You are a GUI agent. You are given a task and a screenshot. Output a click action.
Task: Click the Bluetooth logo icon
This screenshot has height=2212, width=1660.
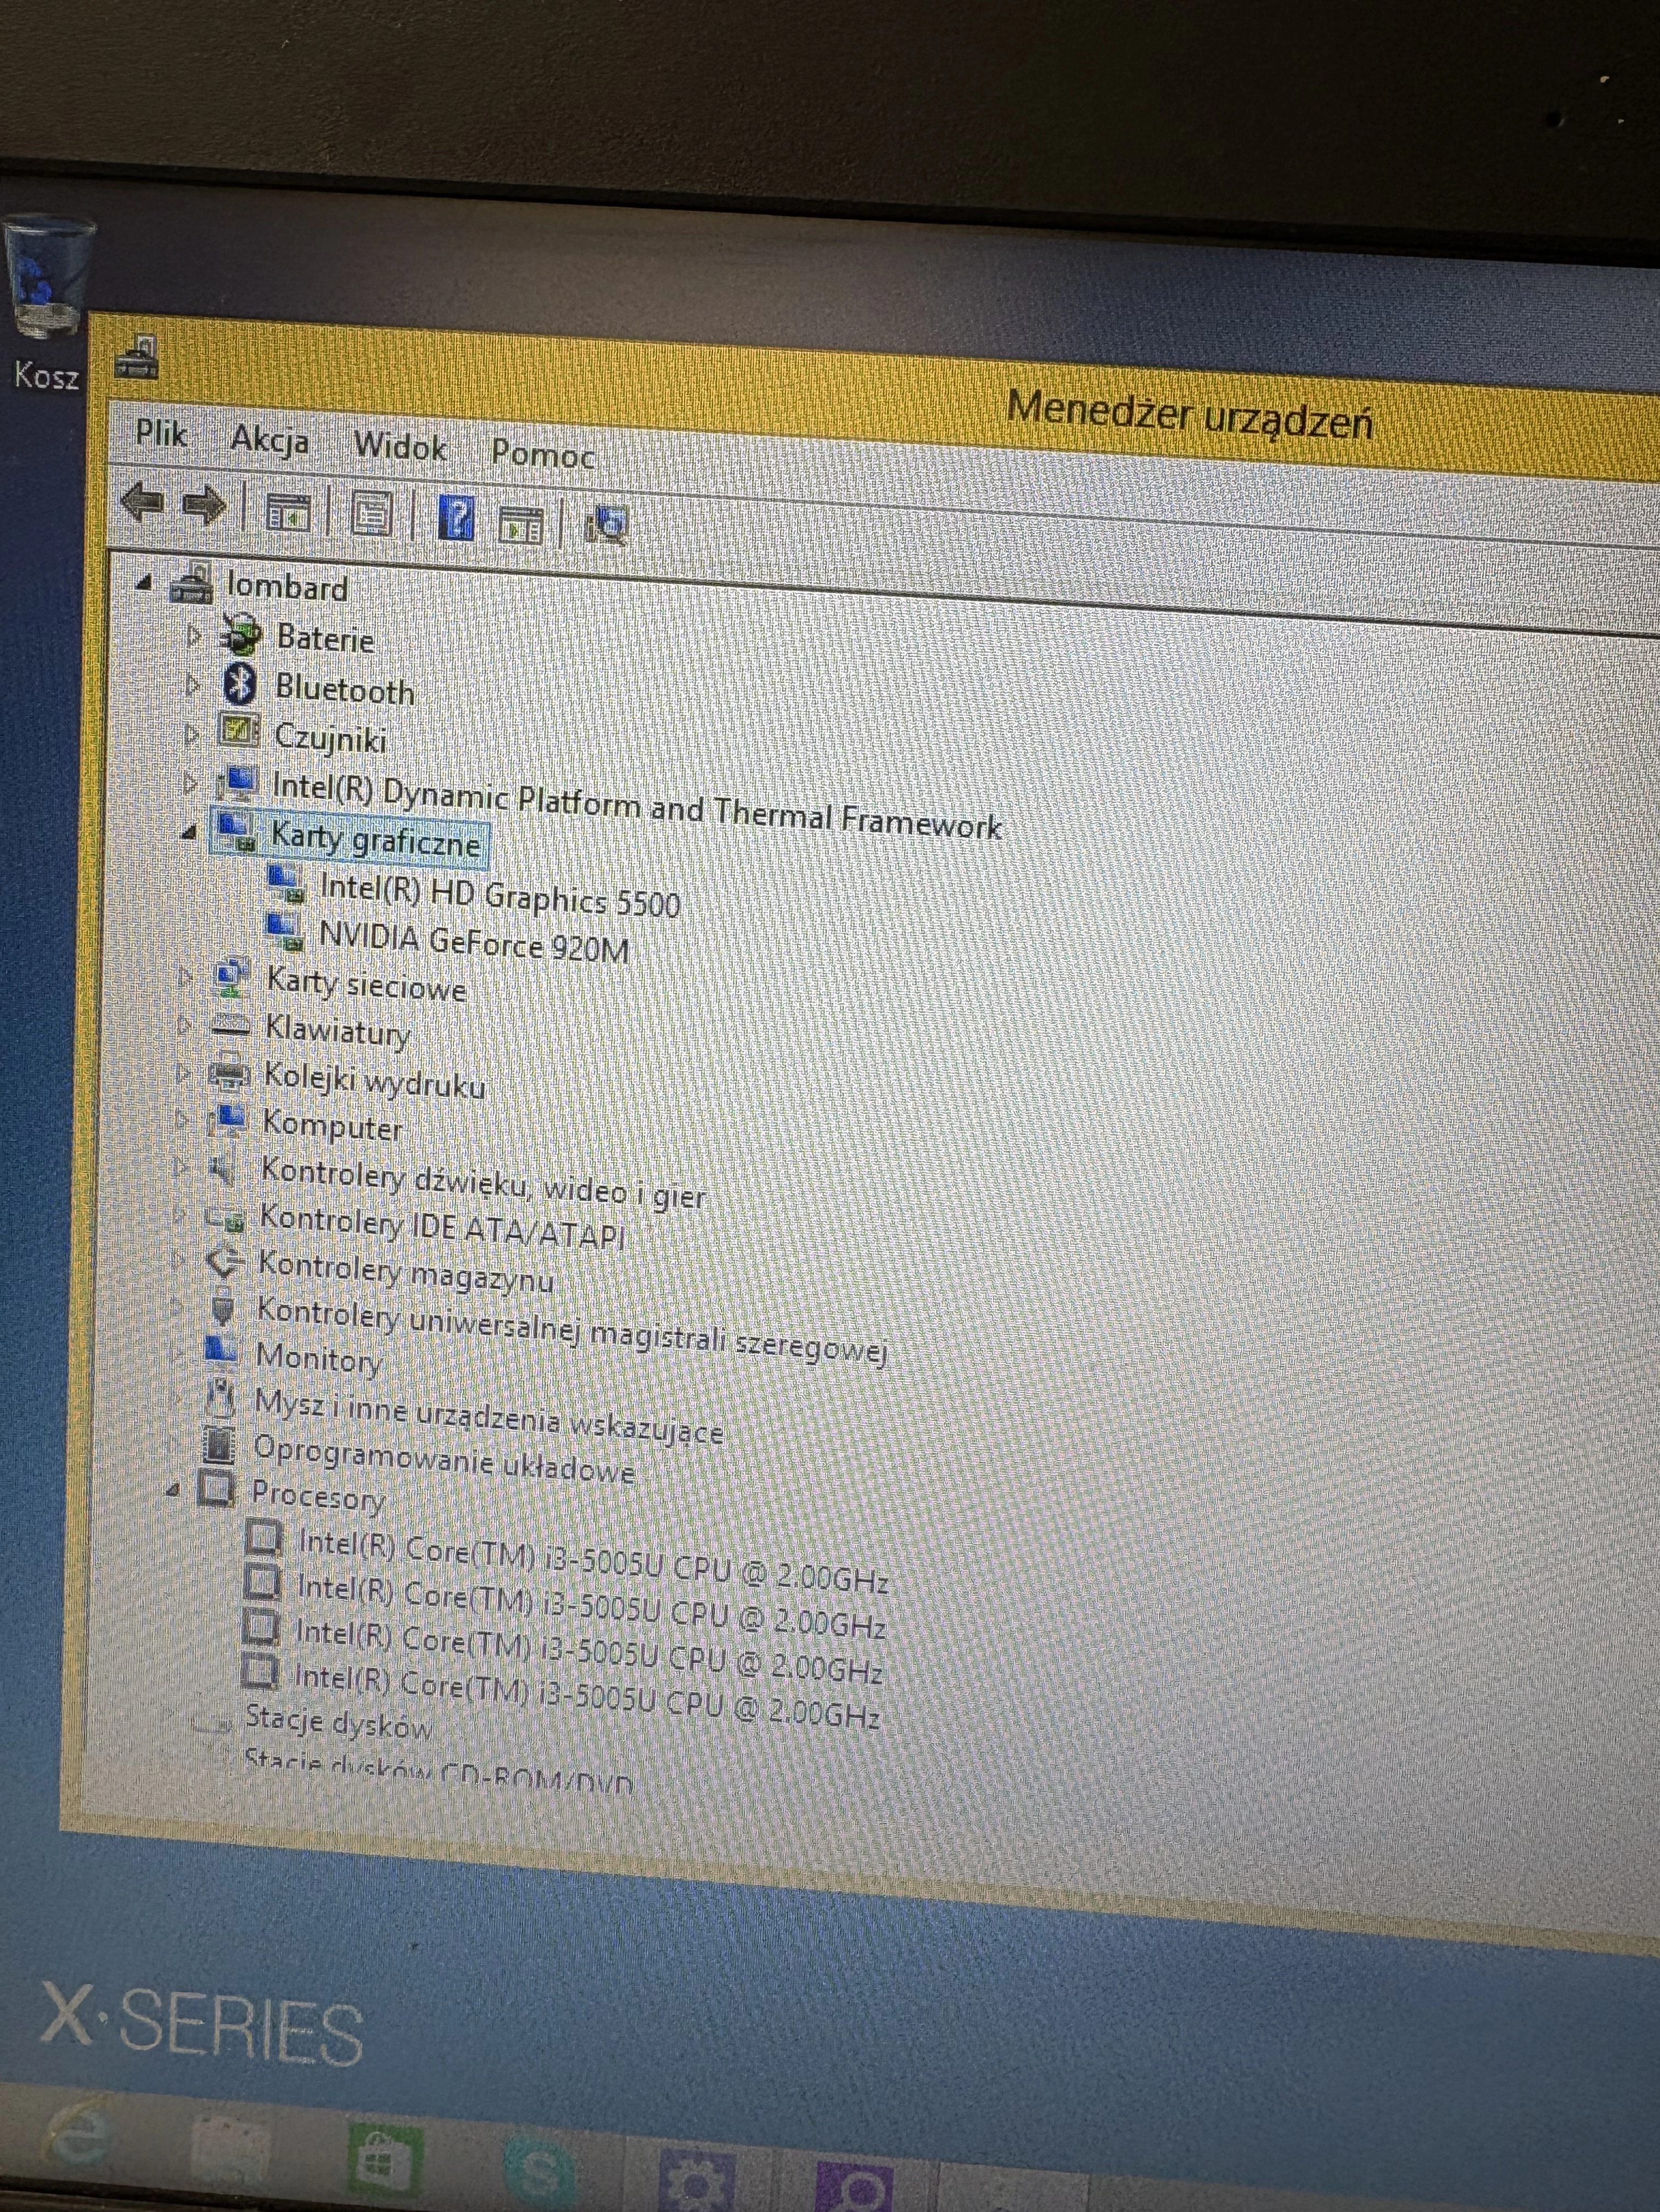coord(239,685)
